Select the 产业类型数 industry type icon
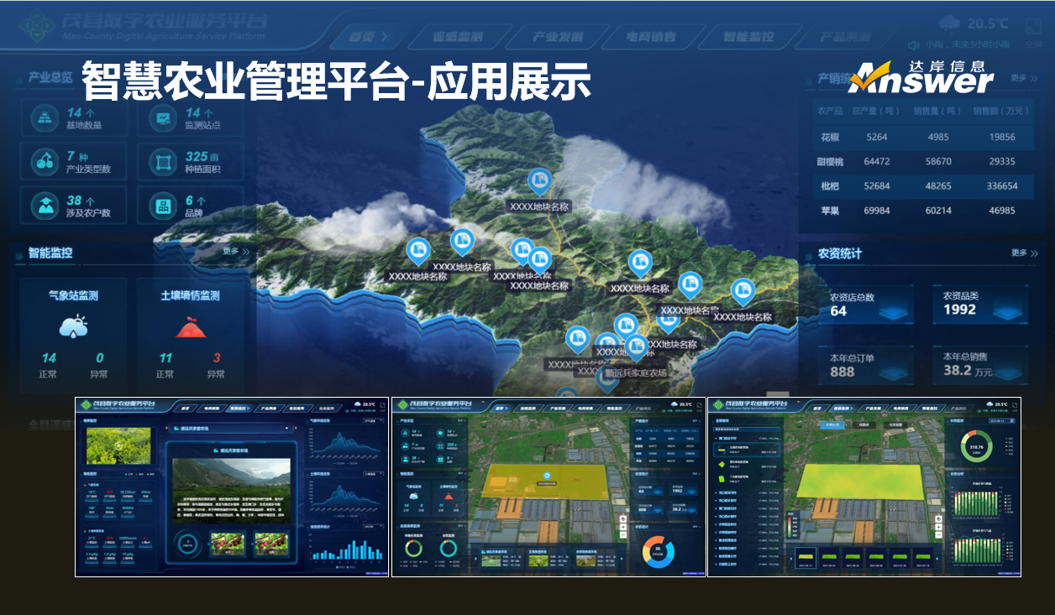This screenshot has width=1055, height=615. (44, 162)
